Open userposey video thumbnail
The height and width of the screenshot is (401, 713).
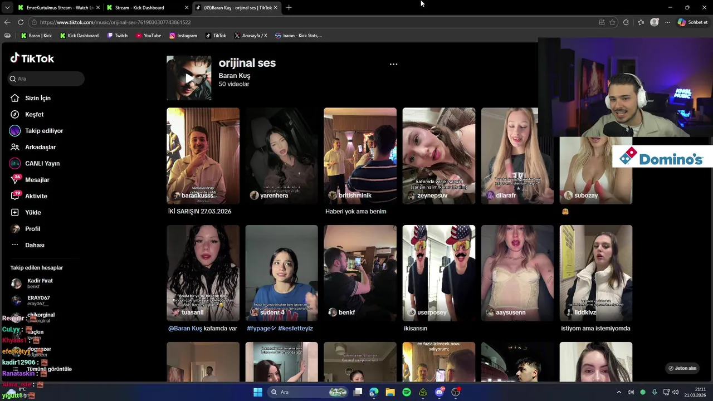click(x=439, y=273)
